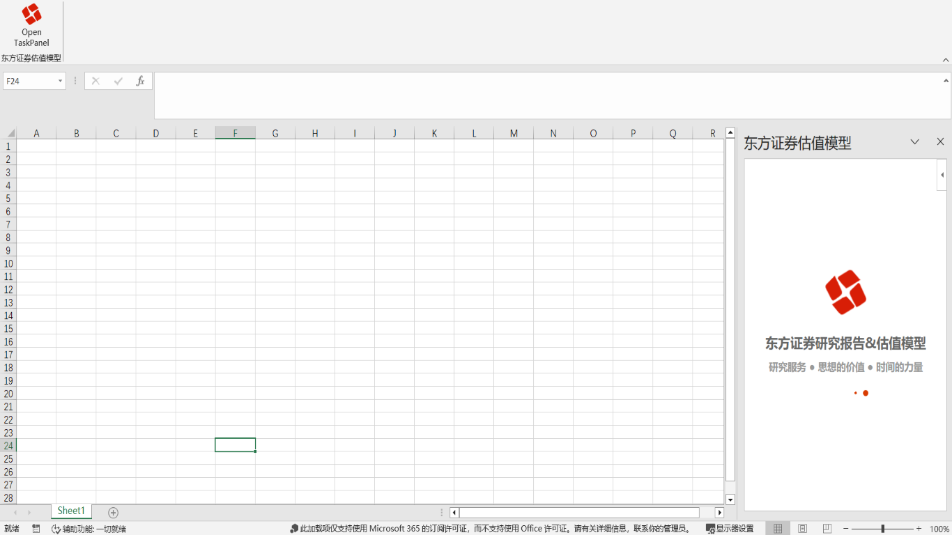
Task: Collapse the ribbon with the top-right chevron
Action: point(946,61)
